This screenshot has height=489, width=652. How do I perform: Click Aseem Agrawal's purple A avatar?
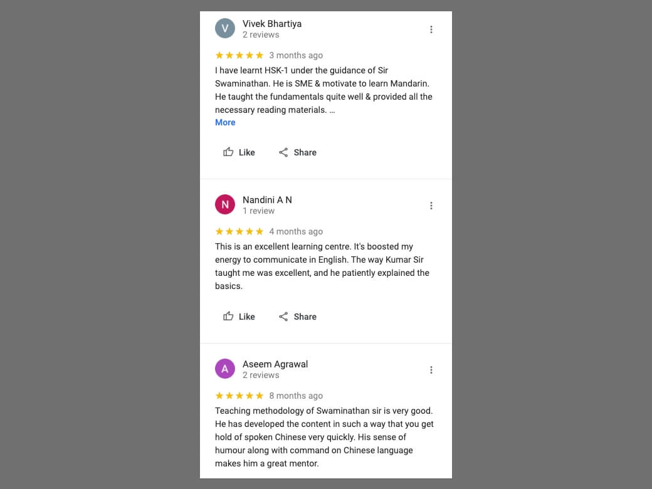pos(225,369)
